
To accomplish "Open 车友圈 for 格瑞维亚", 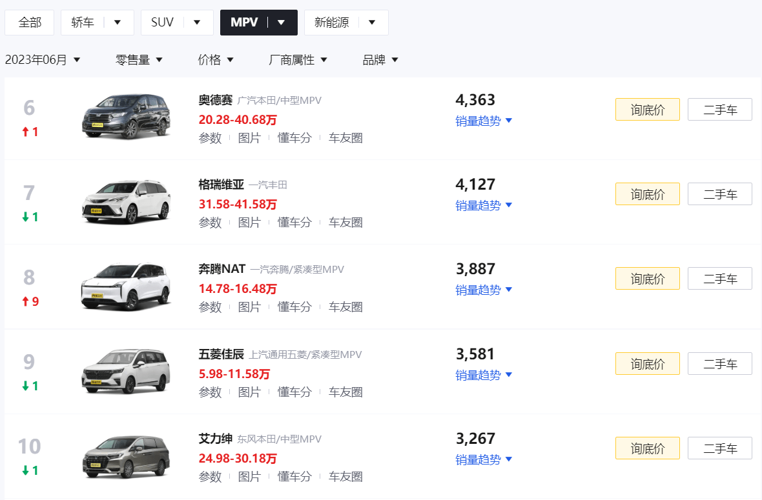I will pyautogui.click(x=345, y=222).
